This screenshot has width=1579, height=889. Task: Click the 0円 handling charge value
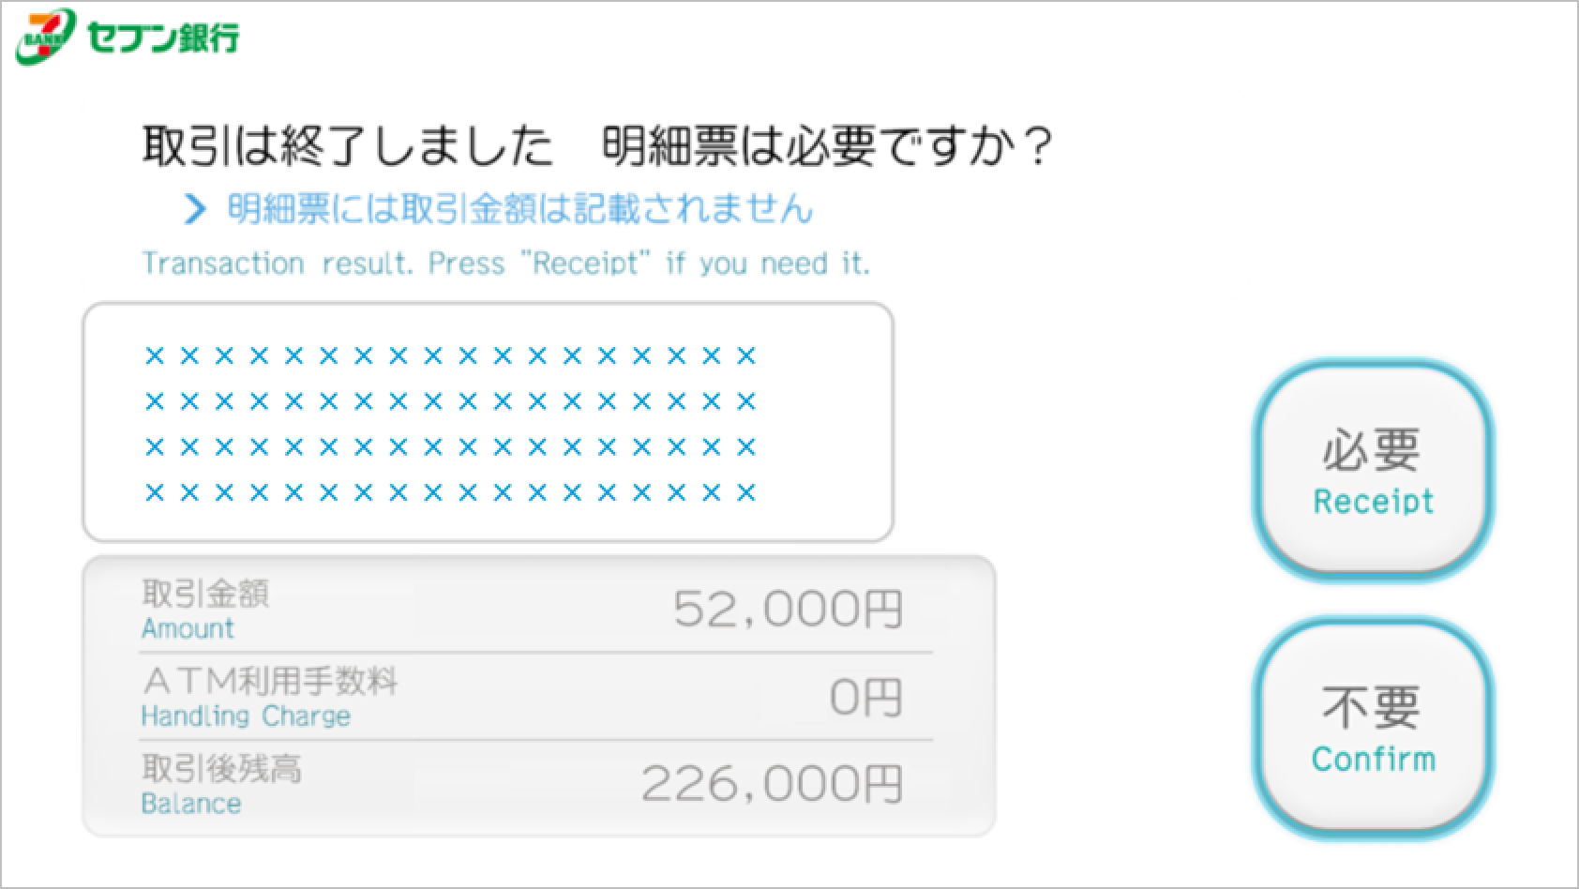tap(865, 698)
